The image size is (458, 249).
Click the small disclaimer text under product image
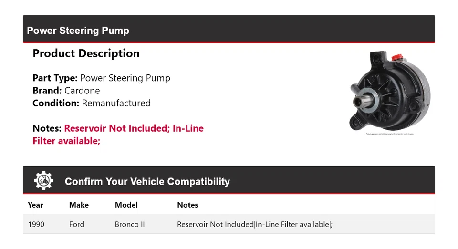pos(389,134)
